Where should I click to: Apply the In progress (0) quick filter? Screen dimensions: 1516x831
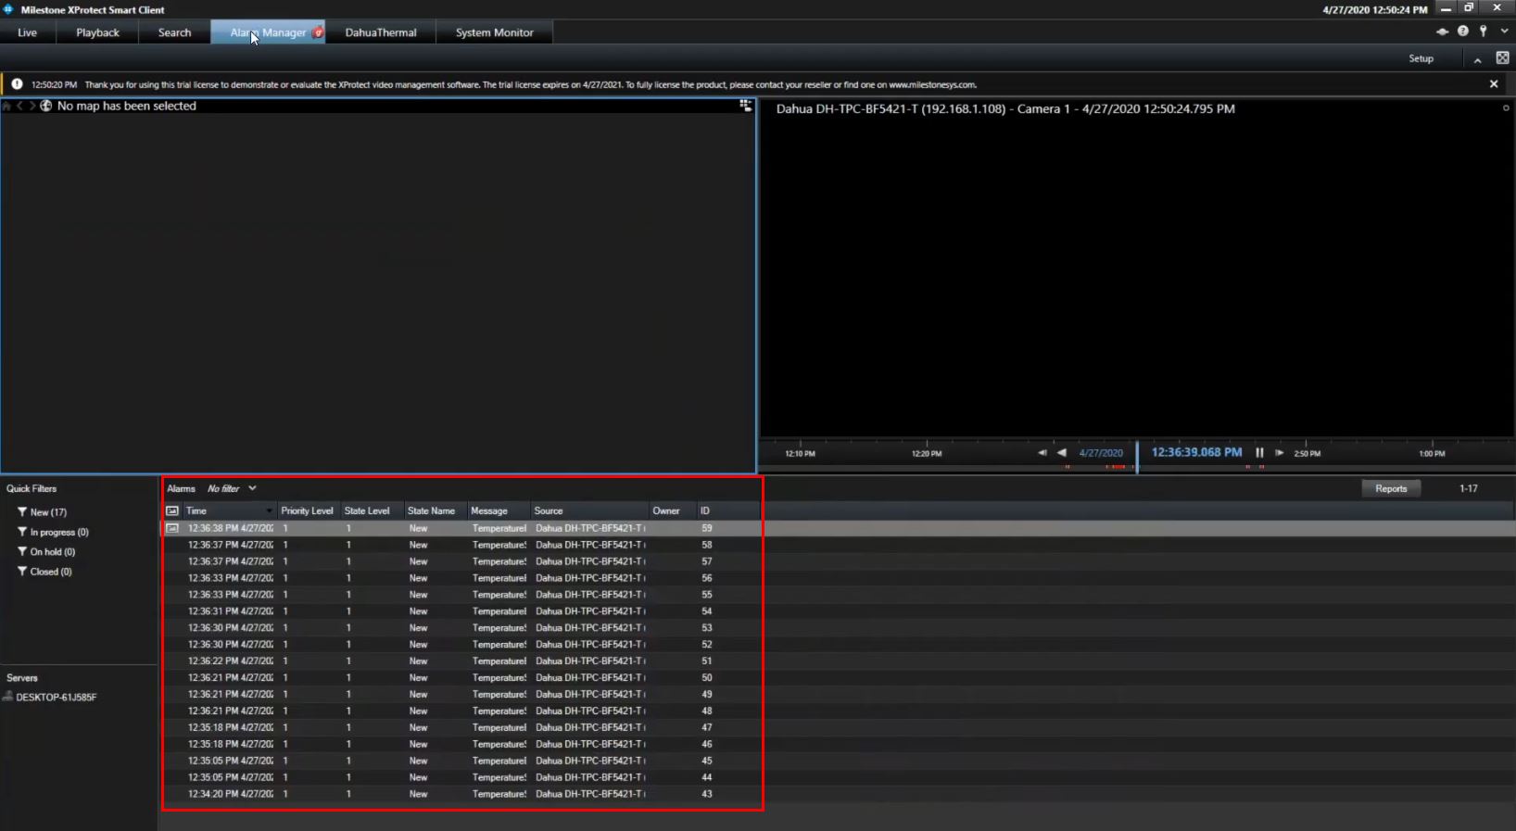click(x=58, y=533)
